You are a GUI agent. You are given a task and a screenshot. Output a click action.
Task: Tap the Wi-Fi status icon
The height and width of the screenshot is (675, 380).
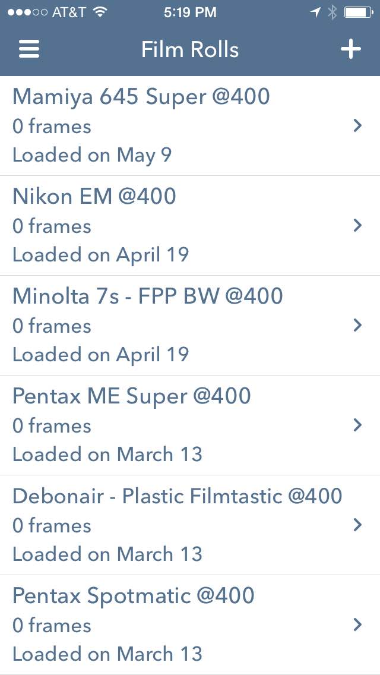[x=100, y=12]
